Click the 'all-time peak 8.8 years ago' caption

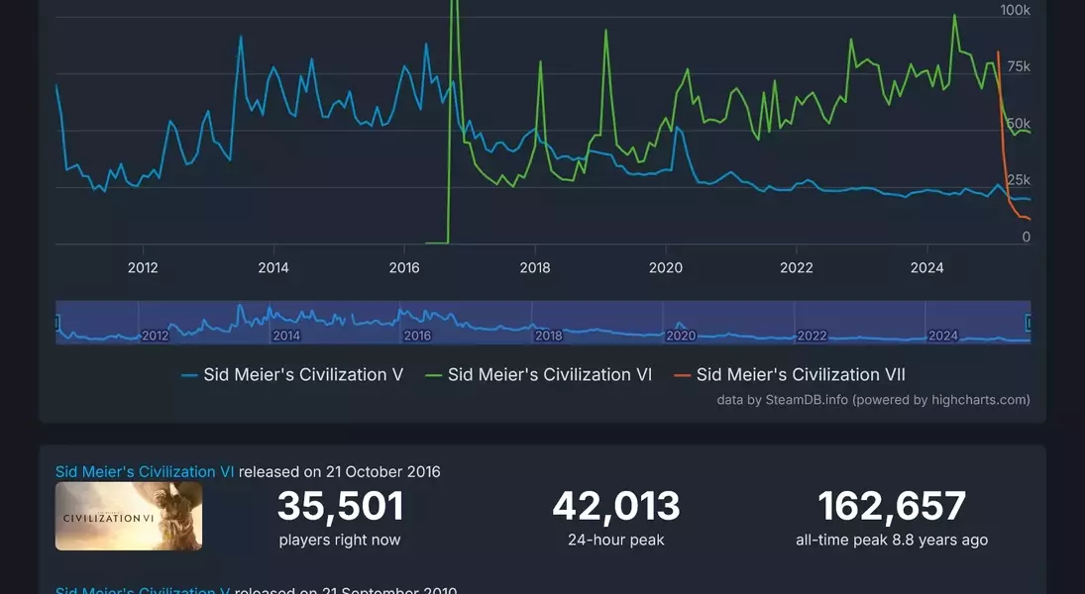tap(892, 541)
